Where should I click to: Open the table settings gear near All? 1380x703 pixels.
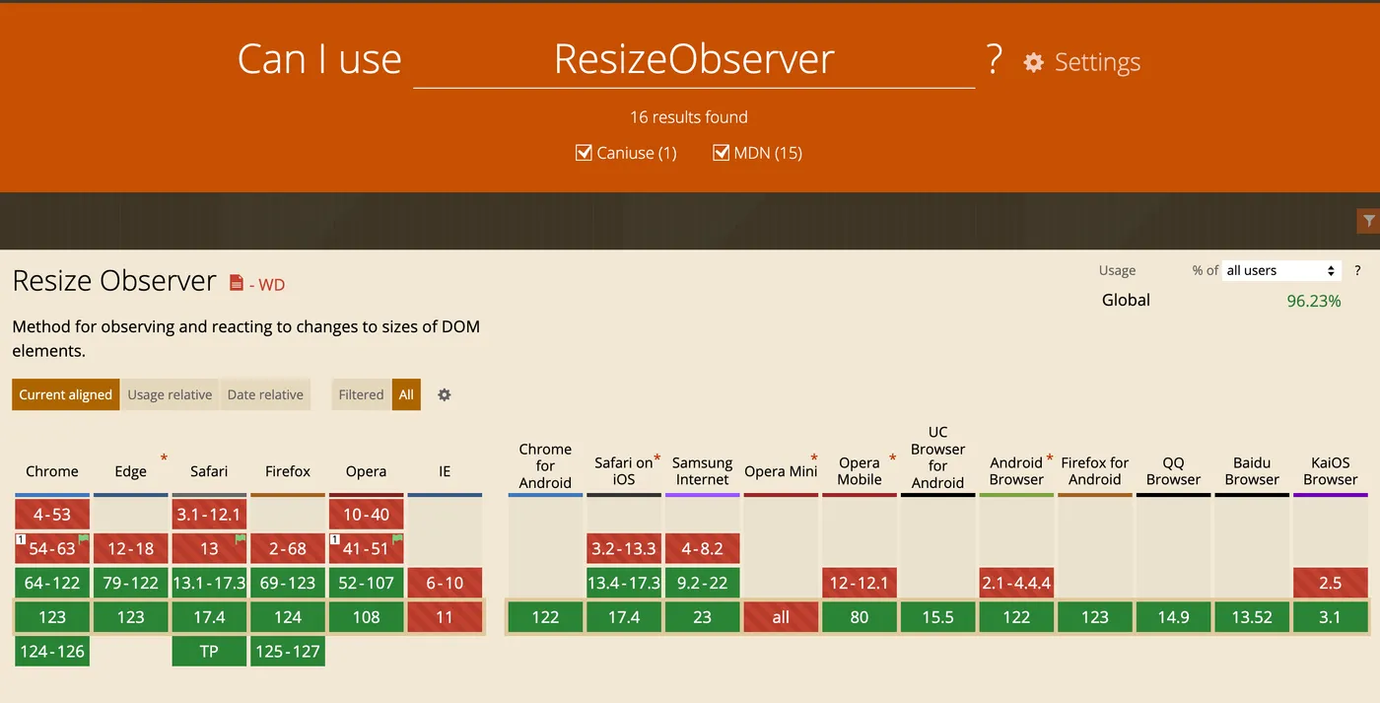click(445, 394)
